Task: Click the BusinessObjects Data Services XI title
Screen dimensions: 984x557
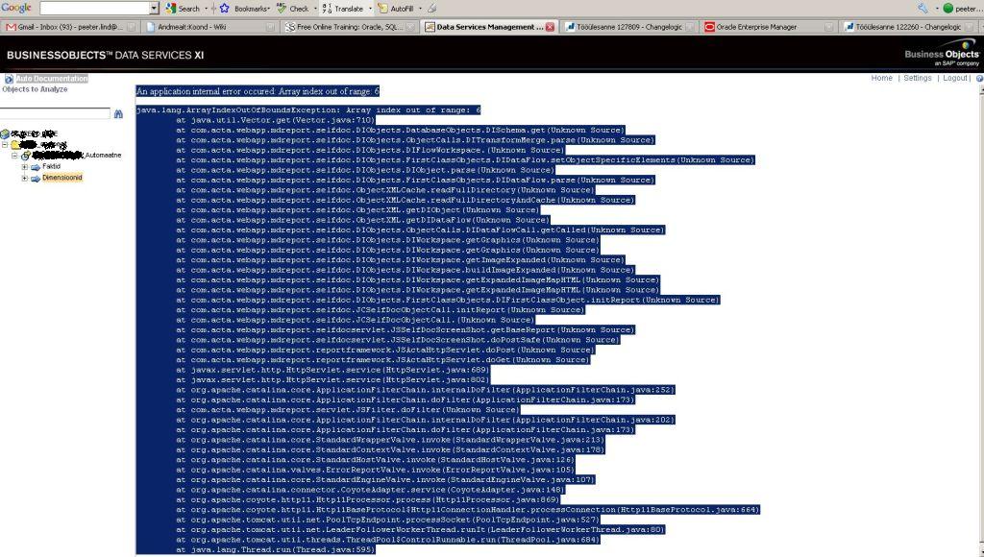Action: [106, 55]
